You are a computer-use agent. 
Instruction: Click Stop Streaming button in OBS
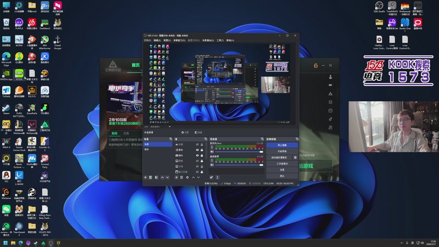(x=282, y=145)
